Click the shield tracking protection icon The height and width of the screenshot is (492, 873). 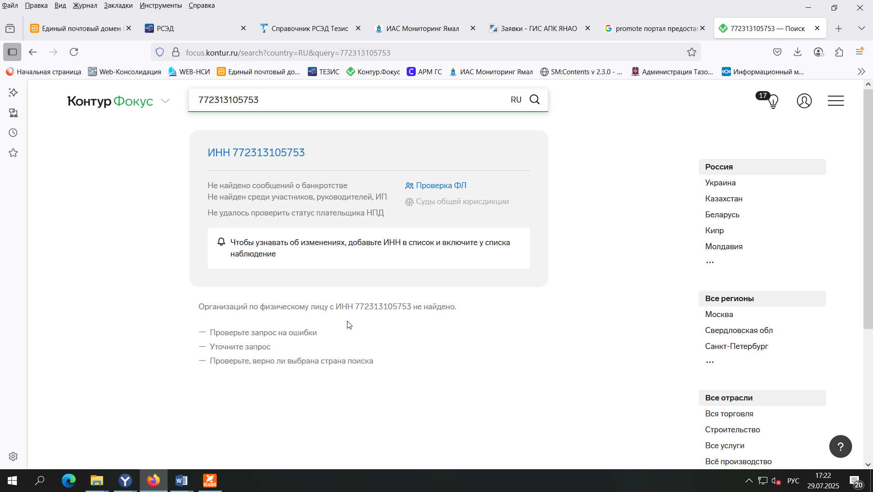point(160,52)
